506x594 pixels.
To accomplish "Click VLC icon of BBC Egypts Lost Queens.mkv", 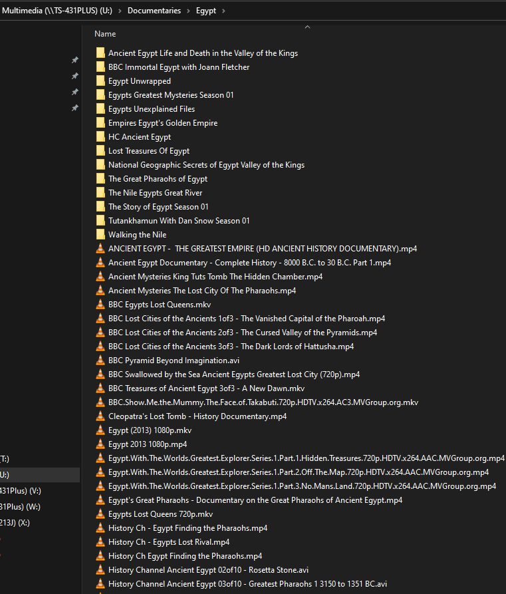I will pos(100,304).
